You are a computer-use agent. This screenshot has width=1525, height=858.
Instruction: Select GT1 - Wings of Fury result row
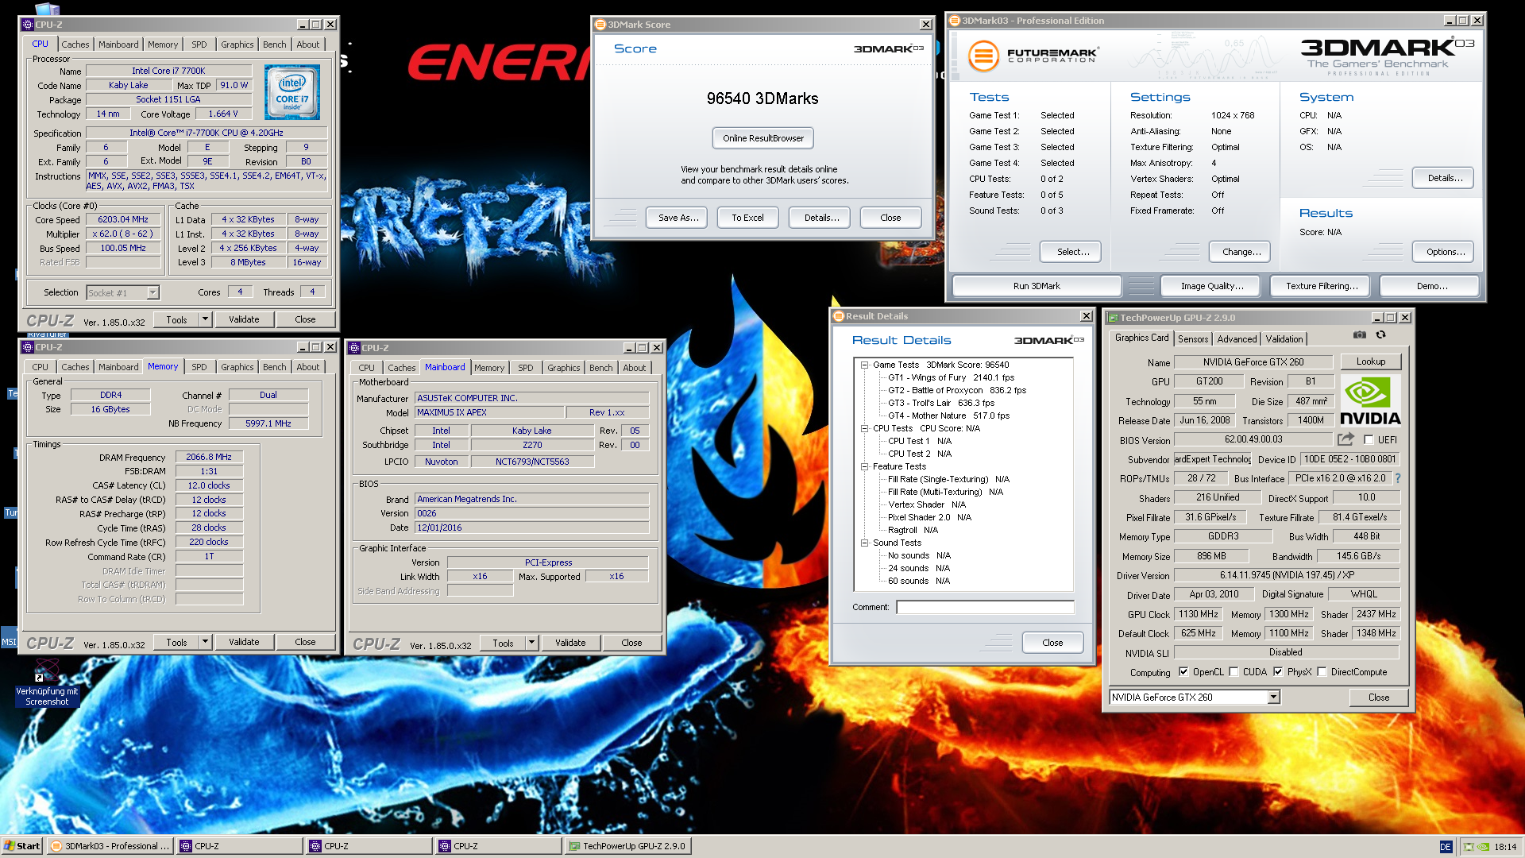tap(951, 377)
